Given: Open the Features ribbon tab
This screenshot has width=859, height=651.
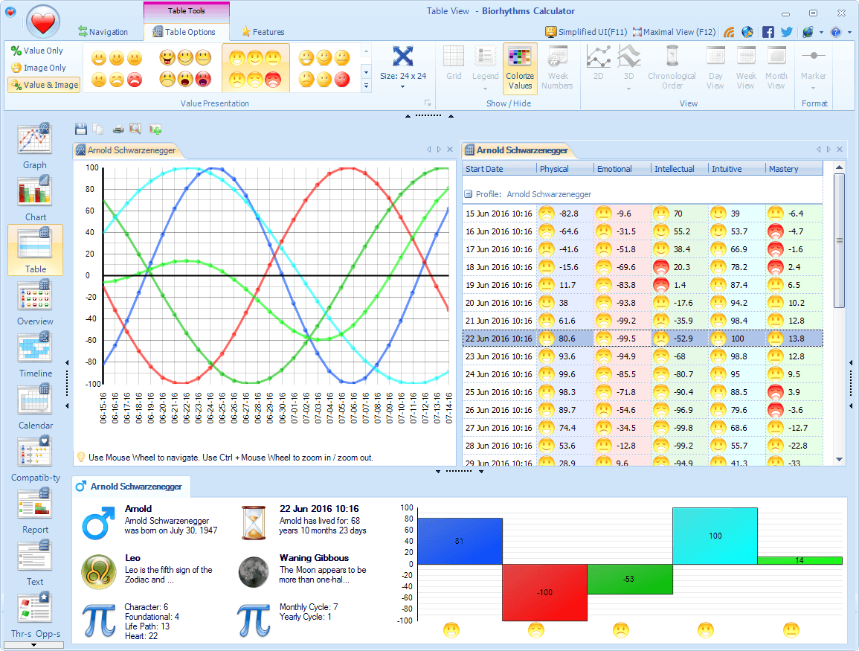Looking at the screenshot, I should tap(263, 32).
